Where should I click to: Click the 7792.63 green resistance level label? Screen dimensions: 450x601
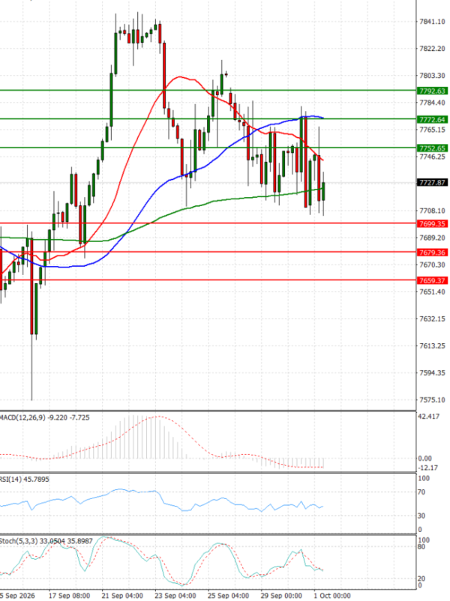(432, 91)
